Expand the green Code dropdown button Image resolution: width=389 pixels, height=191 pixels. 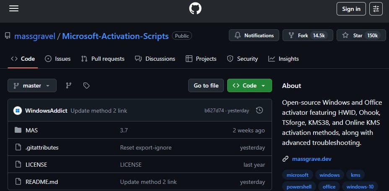(249, 85)
